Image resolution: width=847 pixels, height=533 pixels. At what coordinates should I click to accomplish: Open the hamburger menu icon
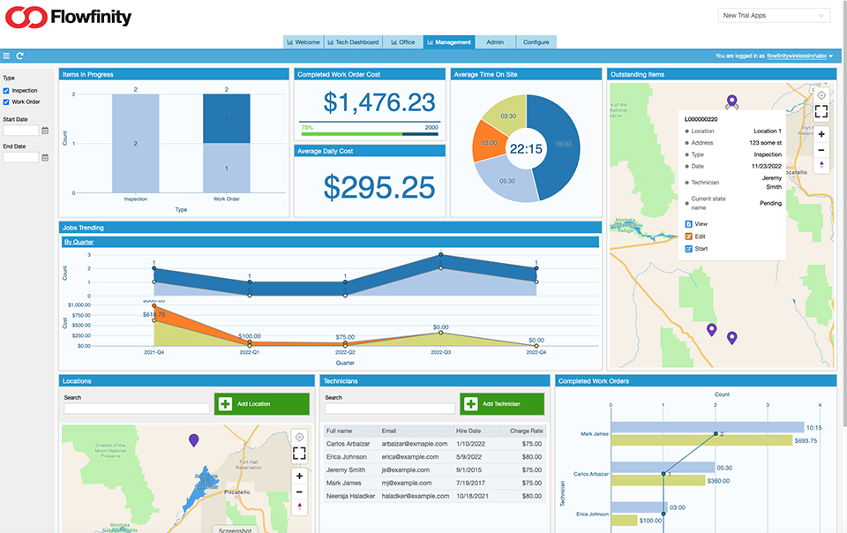point(6,56)
